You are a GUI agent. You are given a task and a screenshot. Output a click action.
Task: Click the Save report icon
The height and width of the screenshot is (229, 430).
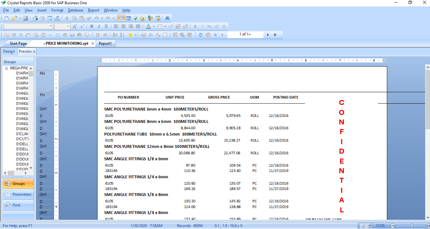25,18
